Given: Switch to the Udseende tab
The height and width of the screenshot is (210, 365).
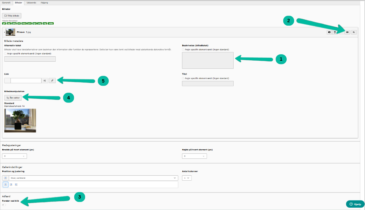Looking at the screenshot, I should [x=31, y=2].
